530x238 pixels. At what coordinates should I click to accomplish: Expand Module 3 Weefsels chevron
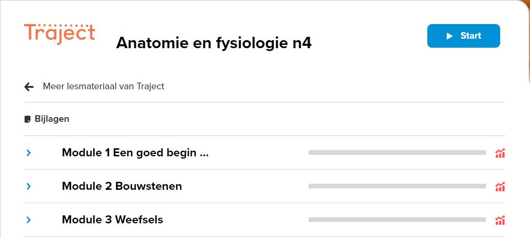tap(28, 220)
